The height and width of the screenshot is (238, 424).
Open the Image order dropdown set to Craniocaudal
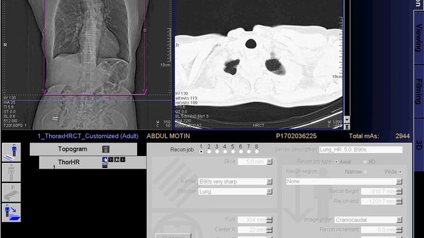tap(399, 220)
